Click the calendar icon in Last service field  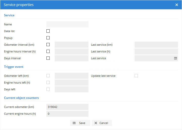coord(175,58)
